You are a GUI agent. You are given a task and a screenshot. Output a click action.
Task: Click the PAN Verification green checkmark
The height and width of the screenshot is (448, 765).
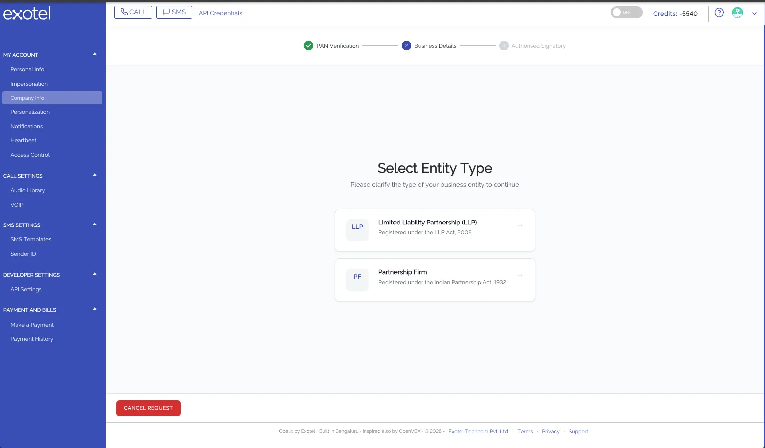[308, 46]
